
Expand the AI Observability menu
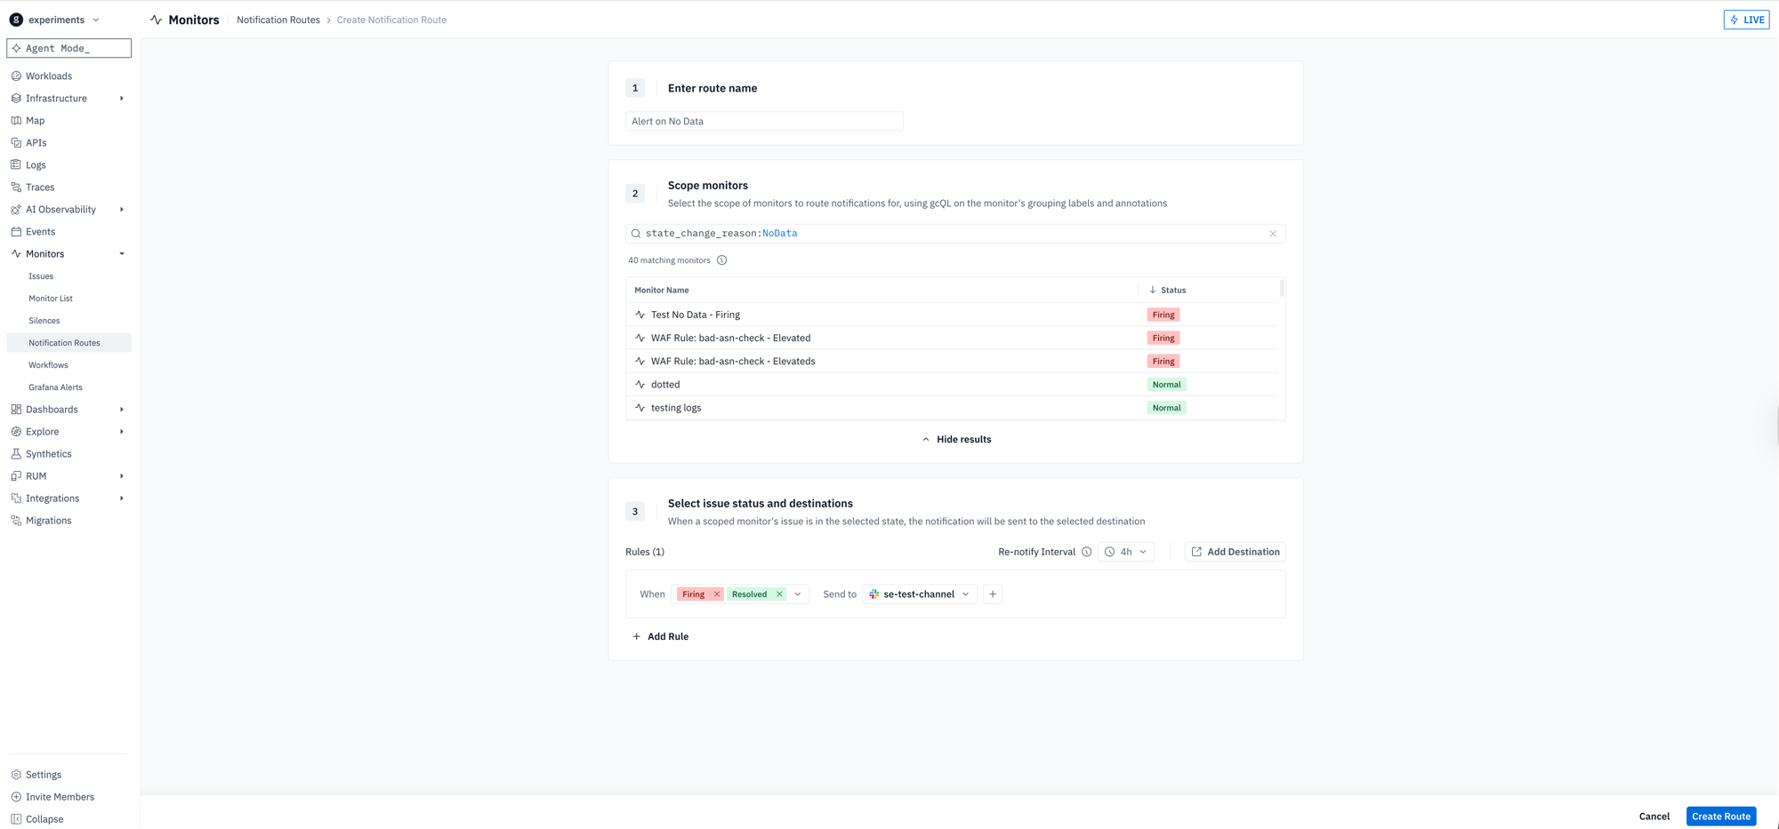[x=122, y=210]
